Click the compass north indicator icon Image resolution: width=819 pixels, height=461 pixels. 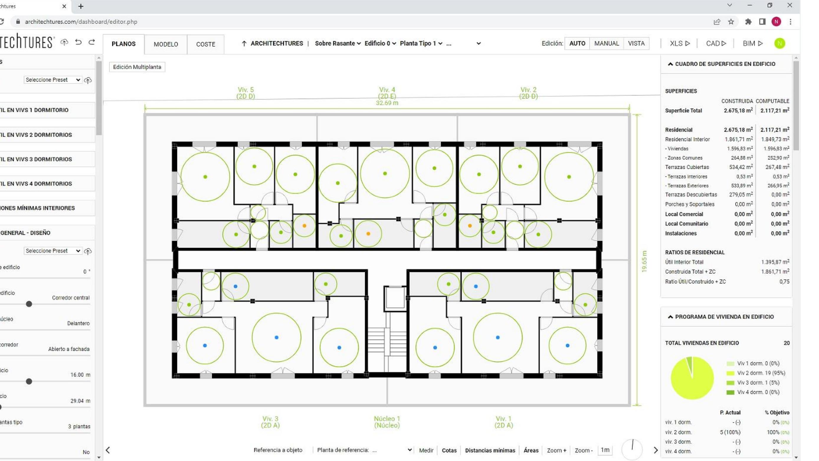pos(632,449)
